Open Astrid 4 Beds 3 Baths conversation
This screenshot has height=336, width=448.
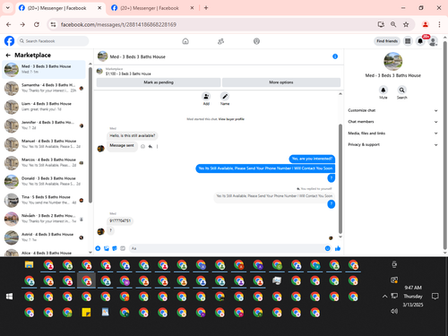pos(44,237)
